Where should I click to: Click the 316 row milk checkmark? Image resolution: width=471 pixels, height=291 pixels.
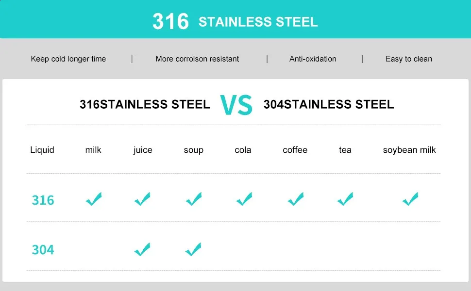point(93,199)
